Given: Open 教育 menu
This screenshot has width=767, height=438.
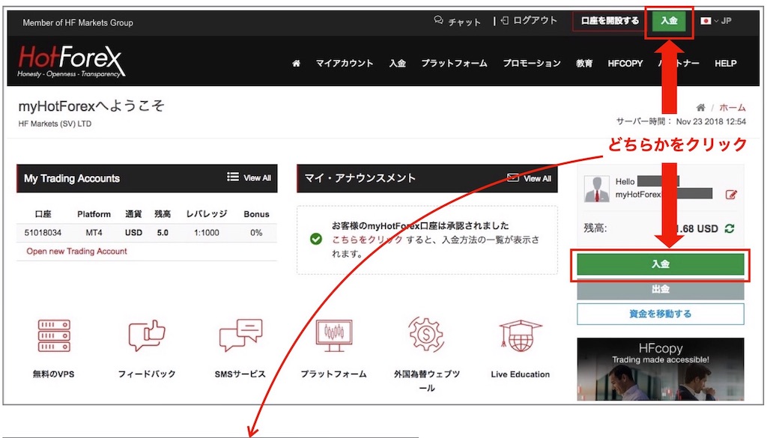Looking at the screenshot, I should pyautogui.click(x=584, y=64).
